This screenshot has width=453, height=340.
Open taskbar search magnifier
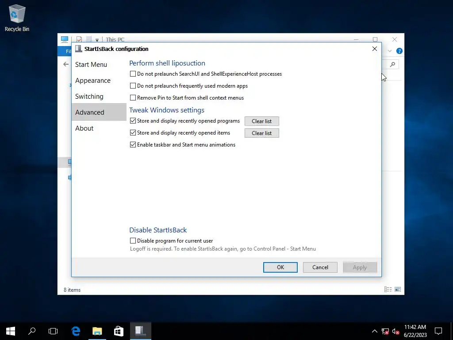pos(32,331)
